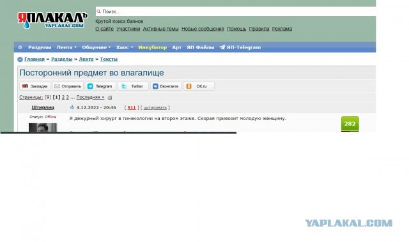Click the round breadcrumb icon before Главная
409x242 pixels.
[x=20, y=59]
